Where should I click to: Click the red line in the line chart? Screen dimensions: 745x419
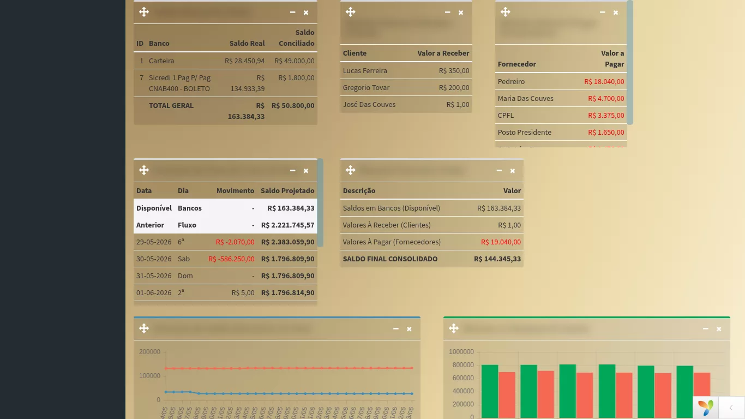click(289, 368)
